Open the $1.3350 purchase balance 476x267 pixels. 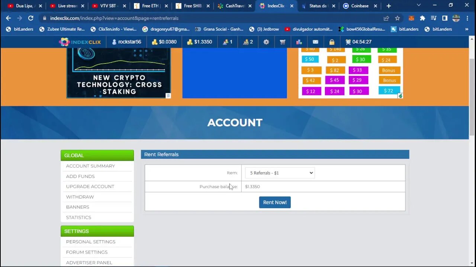pos(199,42)
